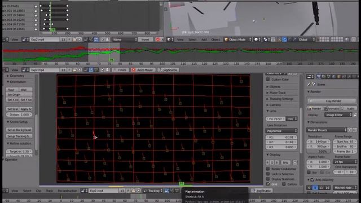Open Reconstruction menu in clip editor
361x203 pixels.
tap(67, 191)
